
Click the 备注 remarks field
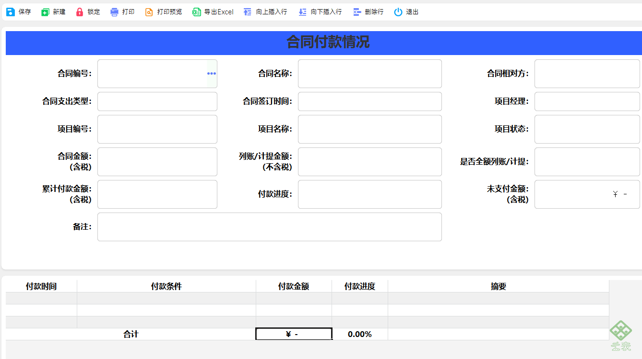click(x=270, y=227)
